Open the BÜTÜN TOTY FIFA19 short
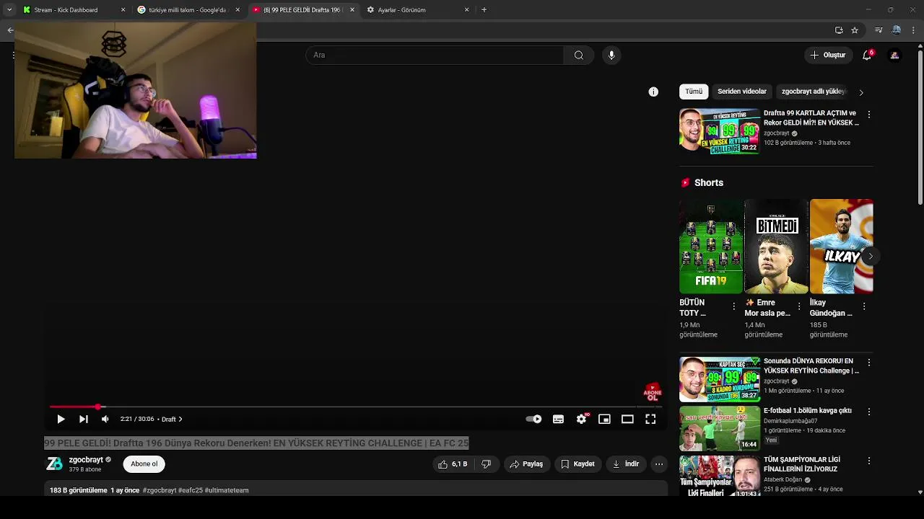 [711, 247]
